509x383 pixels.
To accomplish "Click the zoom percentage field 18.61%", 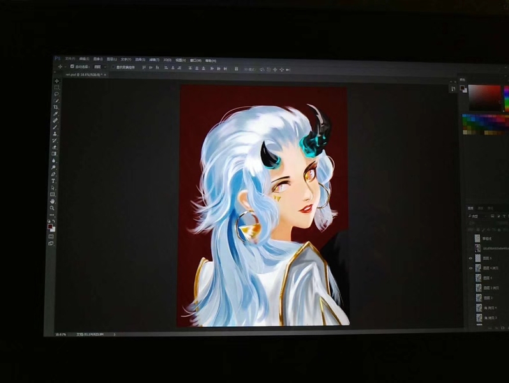I will (61, 334).
